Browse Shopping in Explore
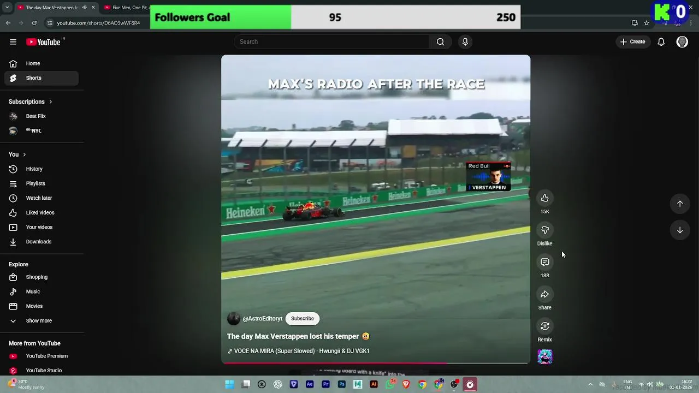 click(x=42, y=277)
